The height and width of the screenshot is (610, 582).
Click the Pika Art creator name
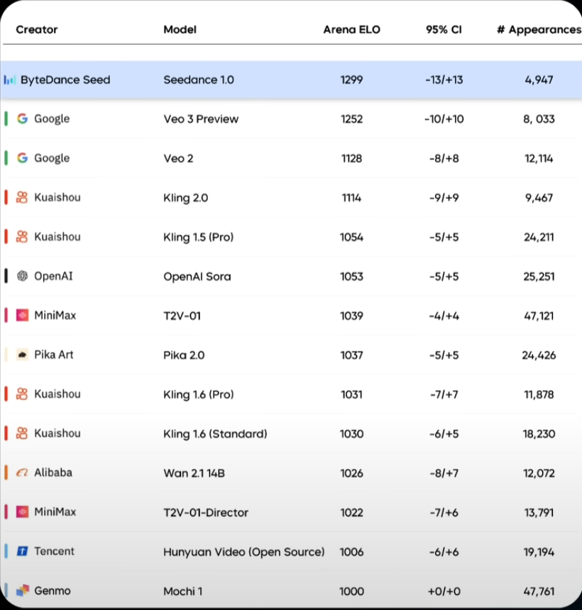tap(54, 355)
